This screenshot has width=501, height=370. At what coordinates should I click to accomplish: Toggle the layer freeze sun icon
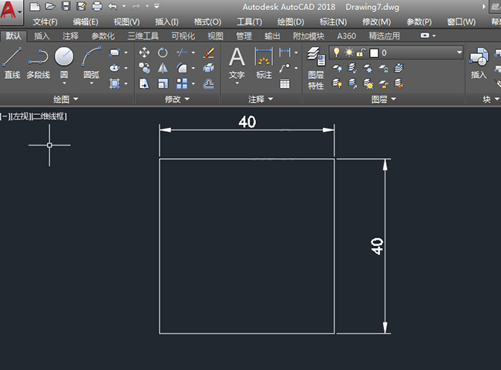(x=348, y=52)
